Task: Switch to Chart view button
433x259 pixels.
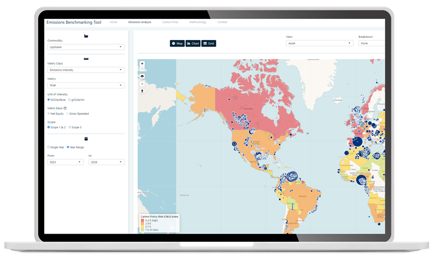Action: [193, 43]
